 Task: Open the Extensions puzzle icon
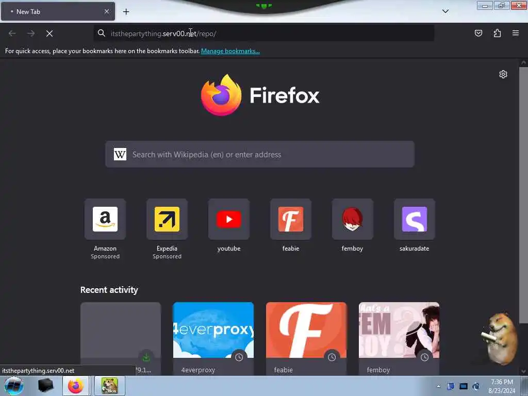click(x=497, y=33)
